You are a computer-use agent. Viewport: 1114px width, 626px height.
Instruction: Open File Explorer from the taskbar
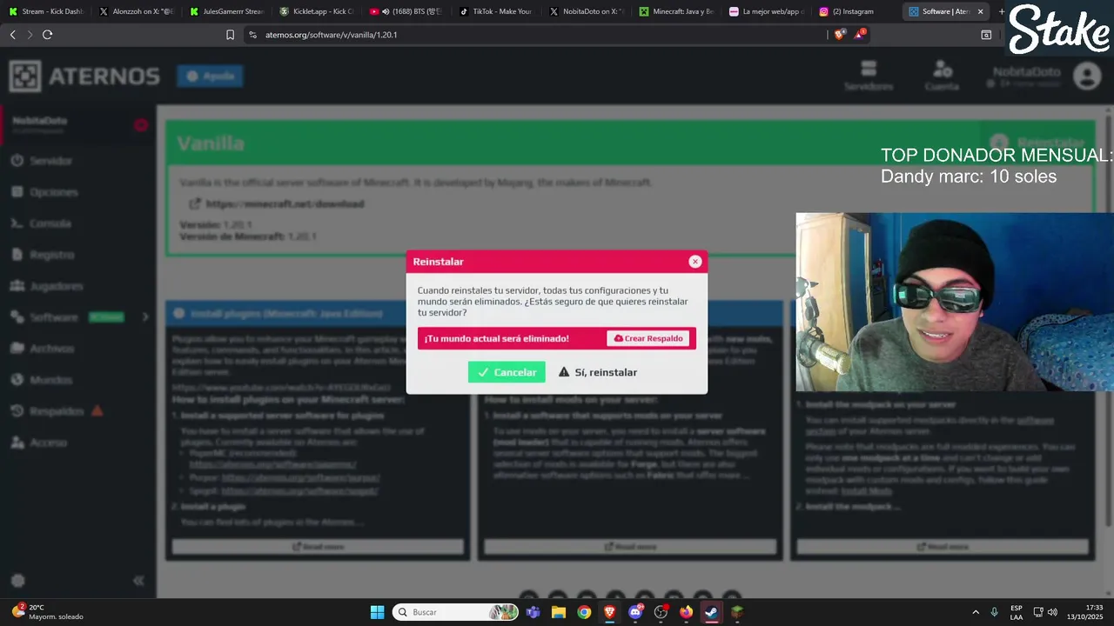click(558, 612)
